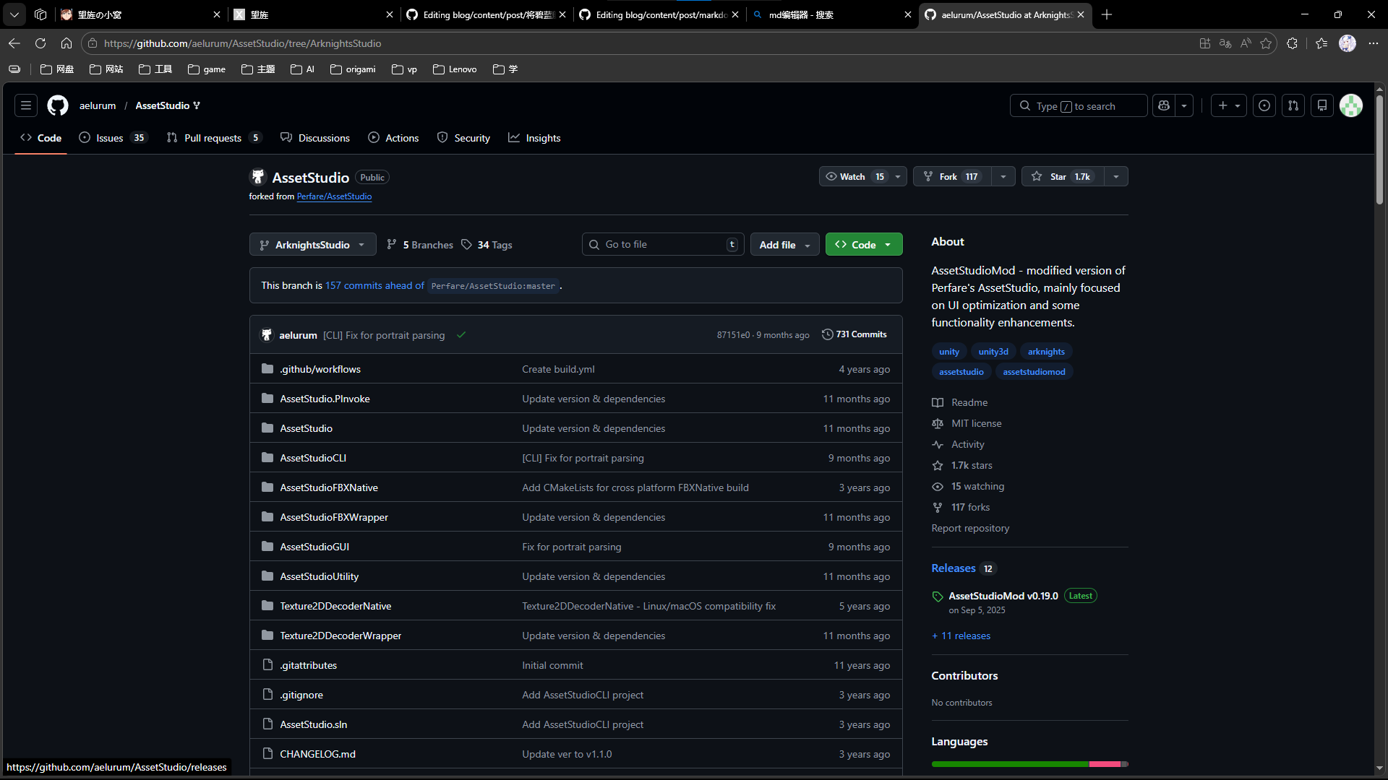This screenshot has height=780, width=1388.
Task: Expand the Add file dropdown
Action: pyautogui.click(x=784, y=245)
